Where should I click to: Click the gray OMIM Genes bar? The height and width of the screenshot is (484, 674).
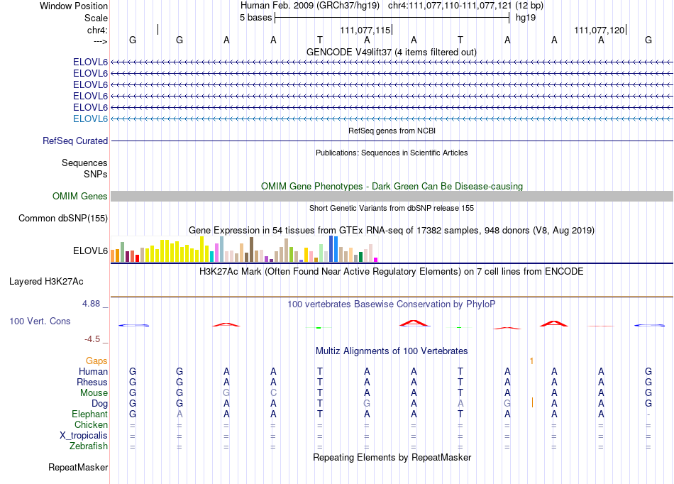(x=392, y=197)
